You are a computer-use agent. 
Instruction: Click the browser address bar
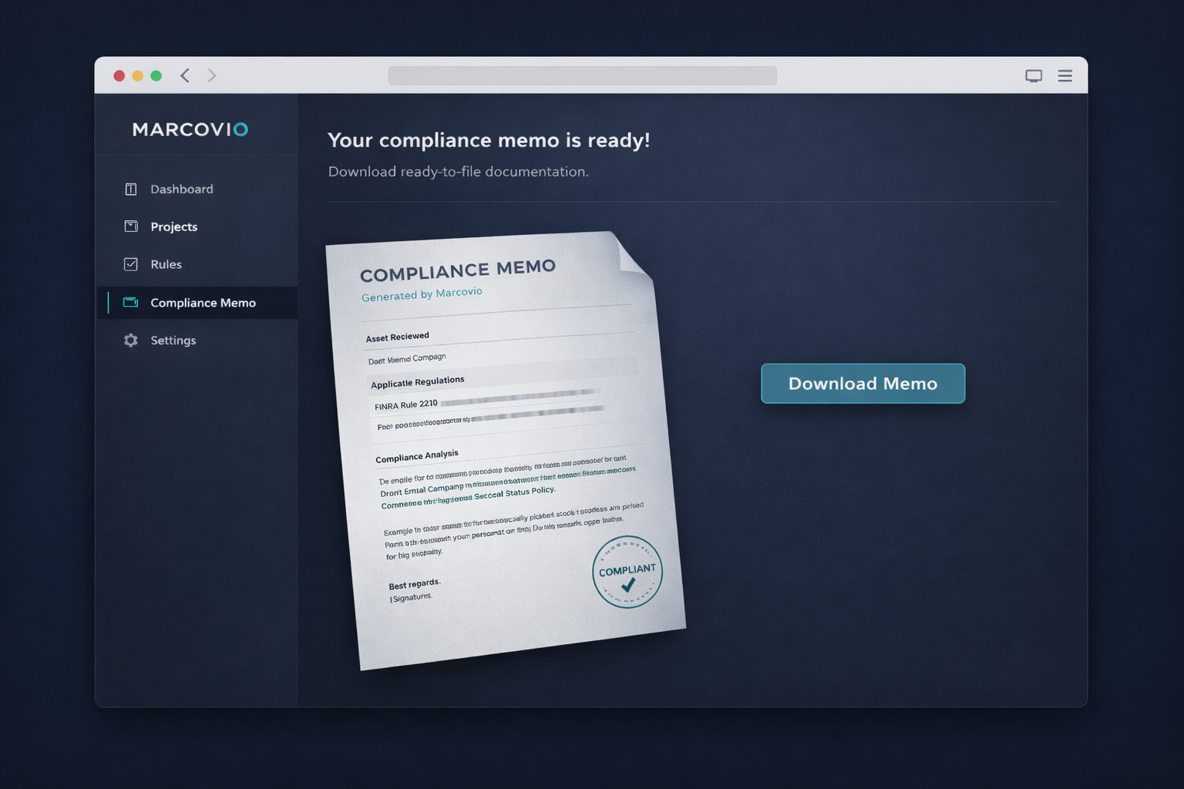582,76
